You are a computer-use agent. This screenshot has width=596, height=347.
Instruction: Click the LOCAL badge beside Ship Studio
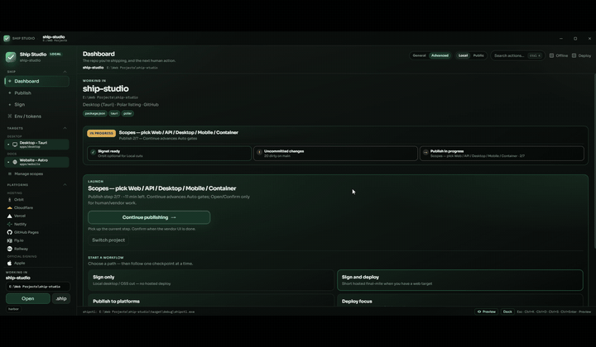[55, 55]
